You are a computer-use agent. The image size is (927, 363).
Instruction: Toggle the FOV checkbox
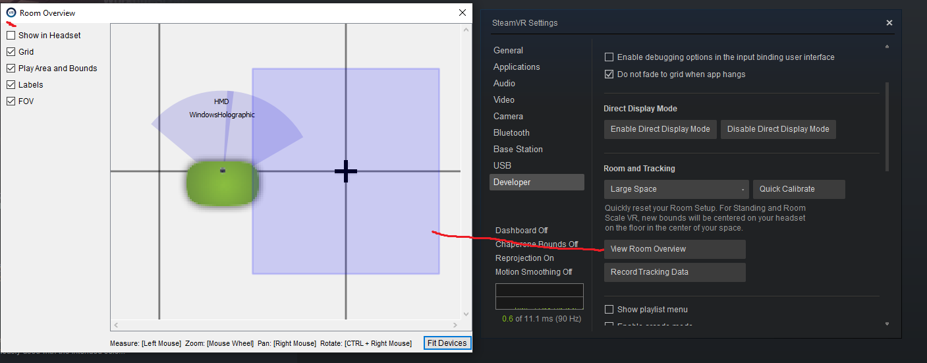pyautogui.click(x=11, y=101)
